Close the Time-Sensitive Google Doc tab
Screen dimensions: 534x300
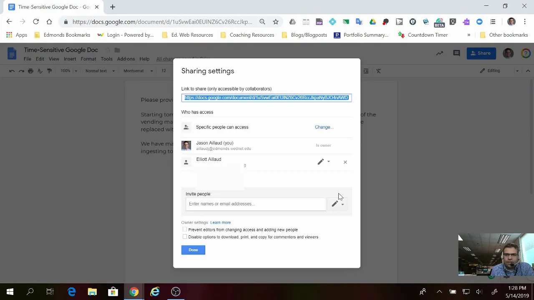[97, 7]
